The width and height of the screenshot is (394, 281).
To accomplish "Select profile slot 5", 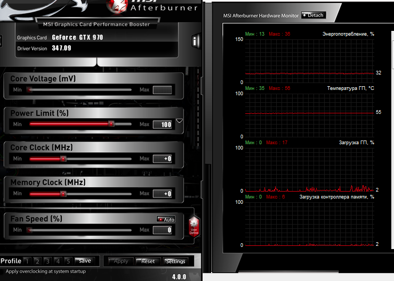I will coord(68,261).
